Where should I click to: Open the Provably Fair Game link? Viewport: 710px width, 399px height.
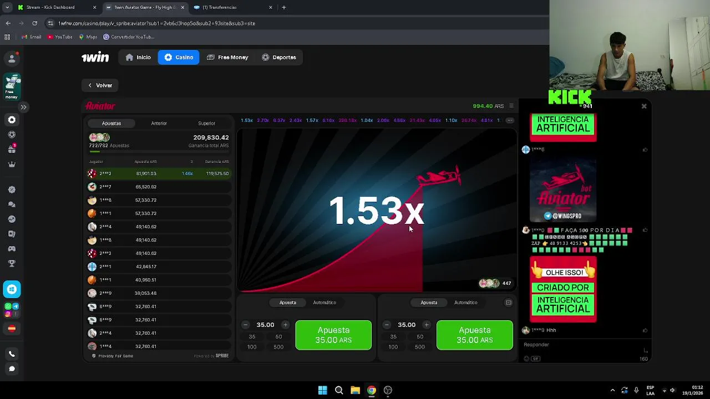pyautogui.click(x=113, y=356)
